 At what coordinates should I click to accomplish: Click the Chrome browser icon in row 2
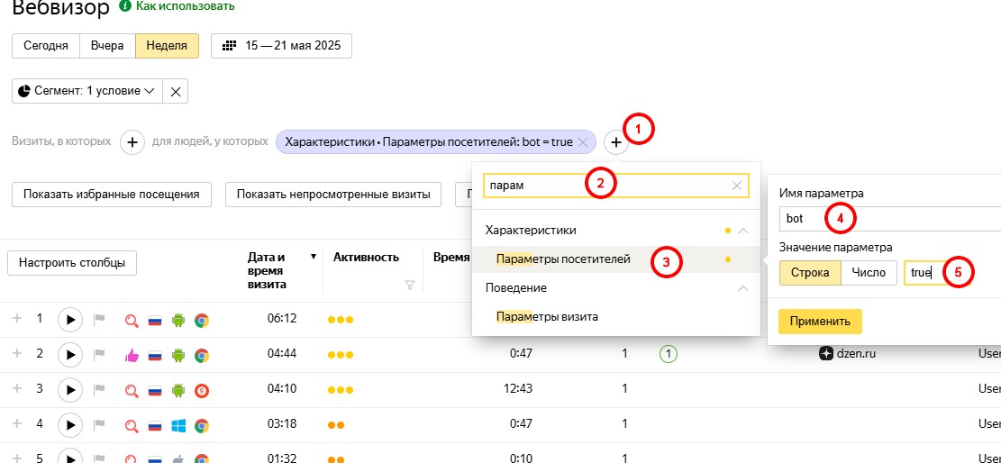[202, 356]
